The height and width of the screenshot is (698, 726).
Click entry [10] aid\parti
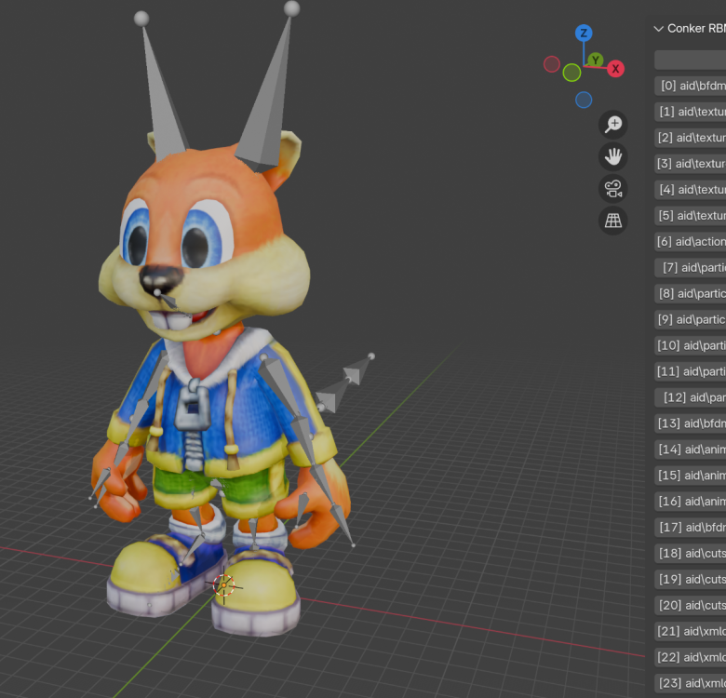click(690, 345)
